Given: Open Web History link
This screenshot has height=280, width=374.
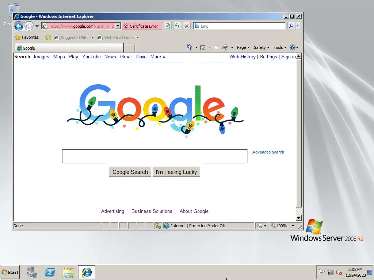Looking at the screenshot, I should [243, 57].
